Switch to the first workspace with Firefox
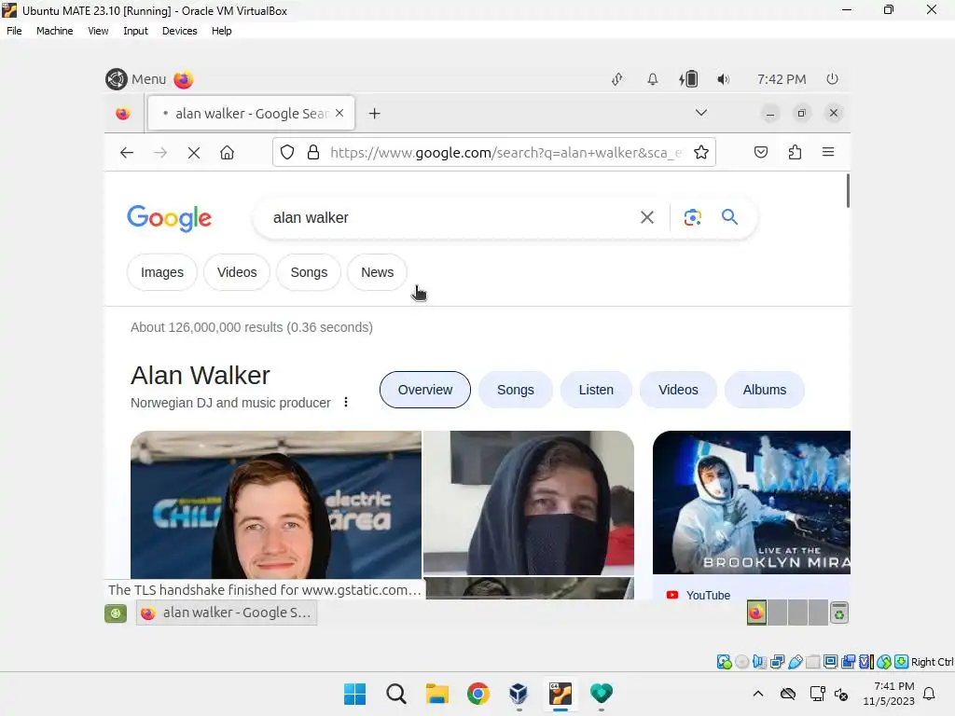 pyautogui.click(x=756, y=613)
